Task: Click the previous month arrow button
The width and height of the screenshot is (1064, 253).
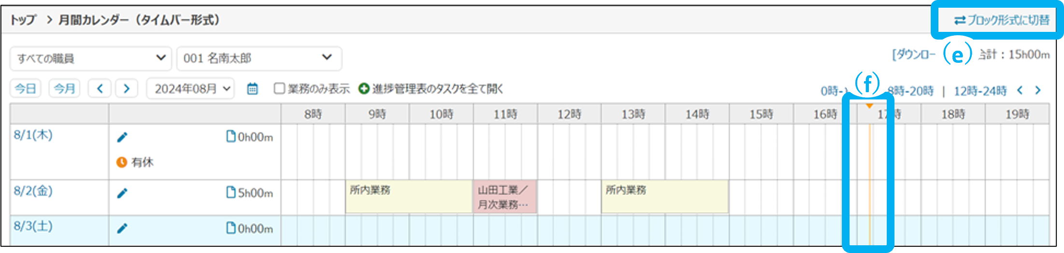Action: 100,89
